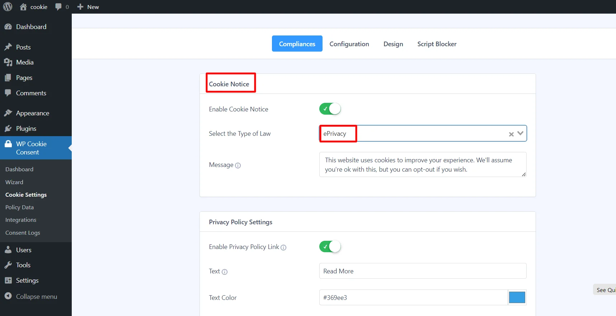616x316 pixels.
Task: Open the Consent Logs submenu link
Action: click(23, 233)
